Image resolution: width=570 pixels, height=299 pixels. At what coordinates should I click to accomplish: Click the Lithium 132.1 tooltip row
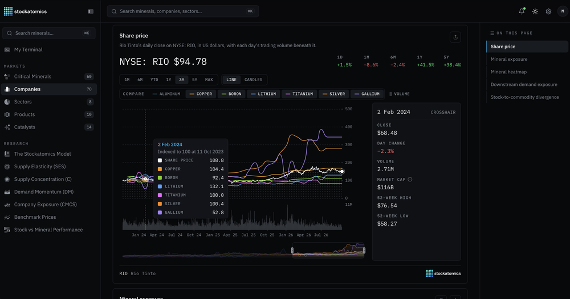coord(190,186)
